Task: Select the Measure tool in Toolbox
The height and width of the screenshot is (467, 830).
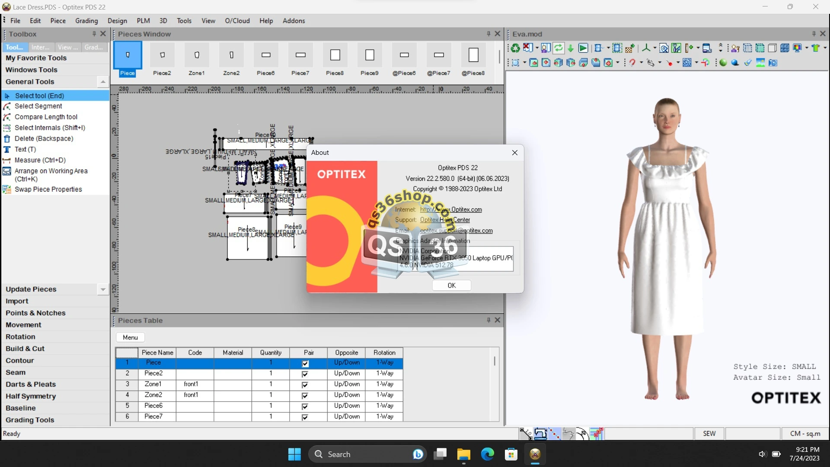Action: click(40, 160)
